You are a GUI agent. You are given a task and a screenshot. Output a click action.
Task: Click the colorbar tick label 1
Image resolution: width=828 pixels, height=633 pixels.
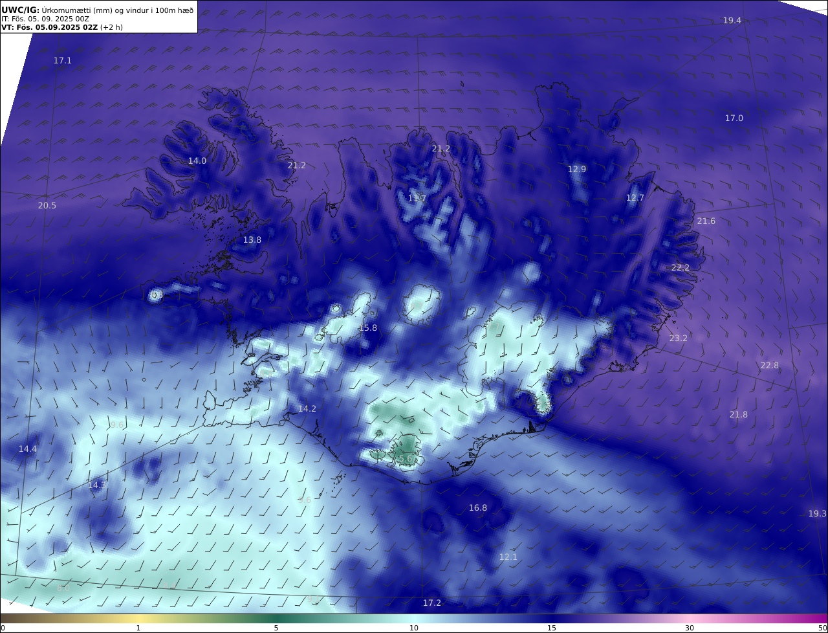(138, 628)
